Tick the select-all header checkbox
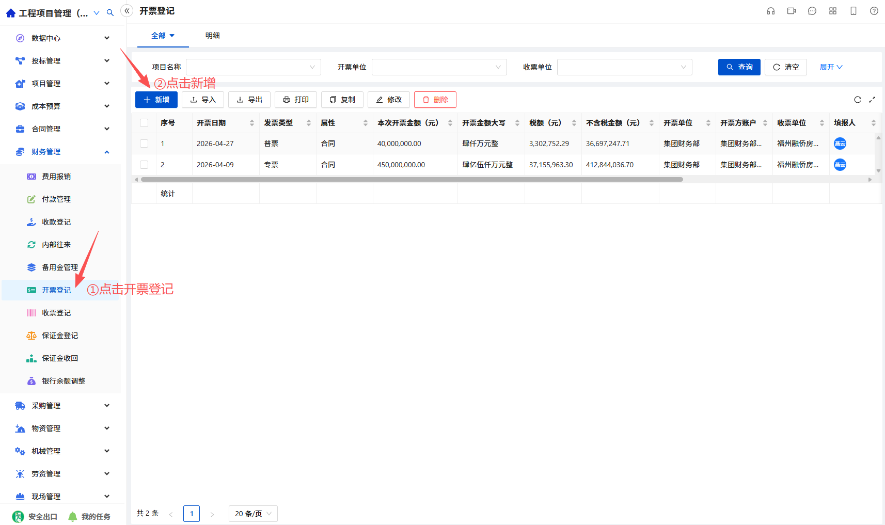Image resolution: width=885 pixels, height=525 pixels. coord(144,123)
